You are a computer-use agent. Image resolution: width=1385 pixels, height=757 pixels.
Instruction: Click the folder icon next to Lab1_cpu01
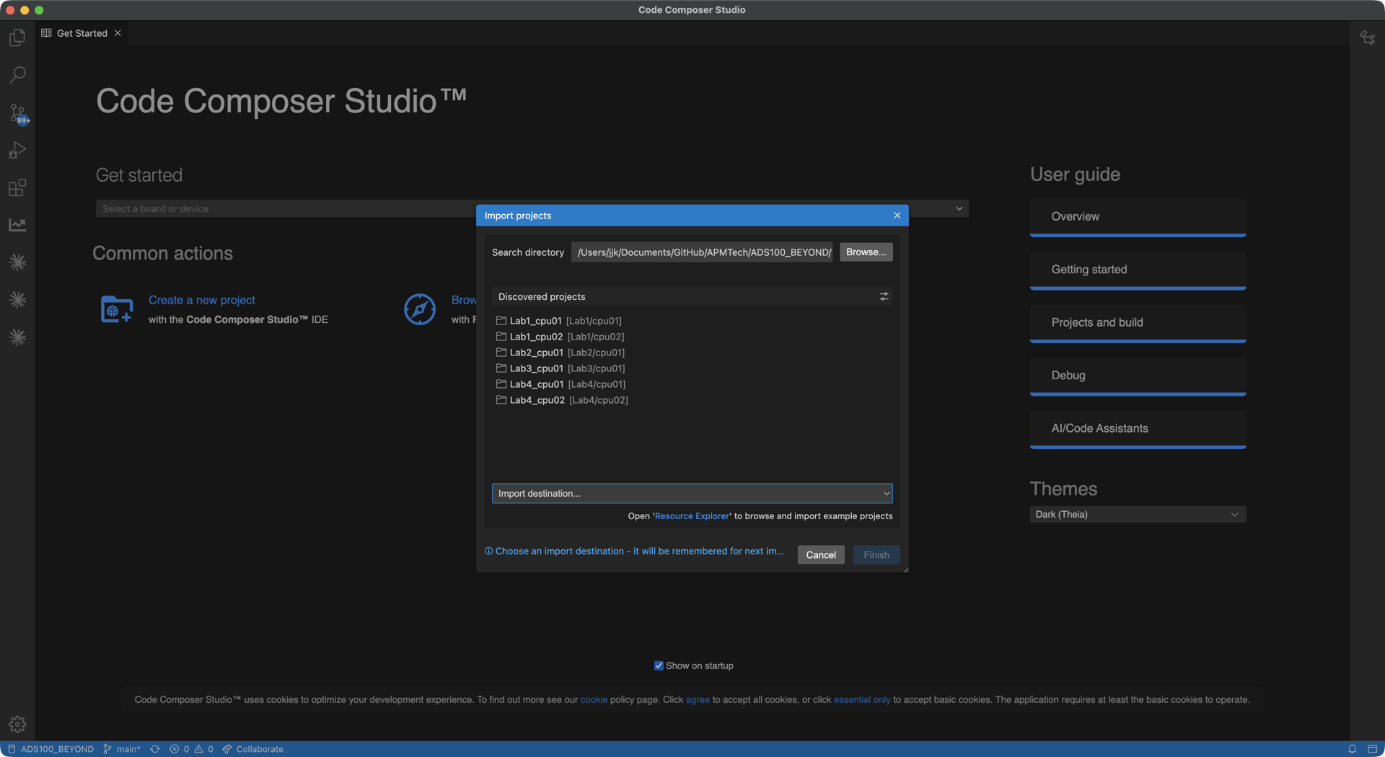click(501, 321)
